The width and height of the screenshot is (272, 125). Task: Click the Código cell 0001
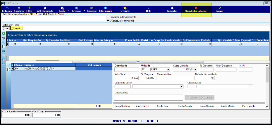(x=19, y=69)
